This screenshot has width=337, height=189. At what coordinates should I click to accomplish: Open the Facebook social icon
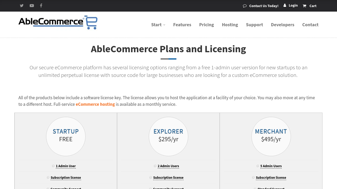41,6
